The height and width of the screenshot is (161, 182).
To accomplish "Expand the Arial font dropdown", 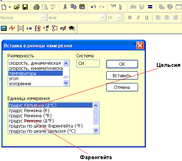I will (103, 18).
